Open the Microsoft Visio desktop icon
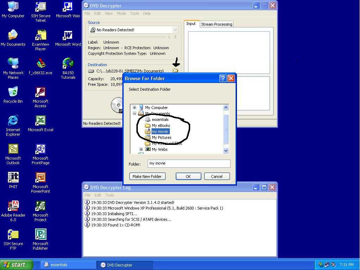360x270 pixels. pos(68,7)
